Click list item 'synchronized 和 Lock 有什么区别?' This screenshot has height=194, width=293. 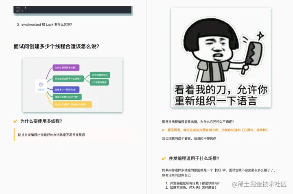[x=46, y=24]
